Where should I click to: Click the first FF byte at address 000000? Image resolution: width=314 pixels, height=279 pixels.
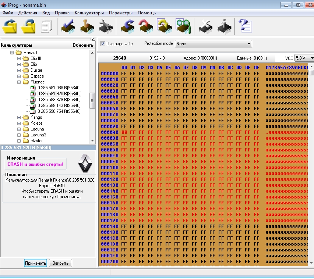[x=124, y=74]
